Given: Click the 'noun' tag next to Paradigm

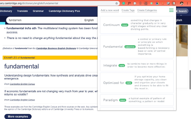Looking at the screenshot, I should click(123, 100).
